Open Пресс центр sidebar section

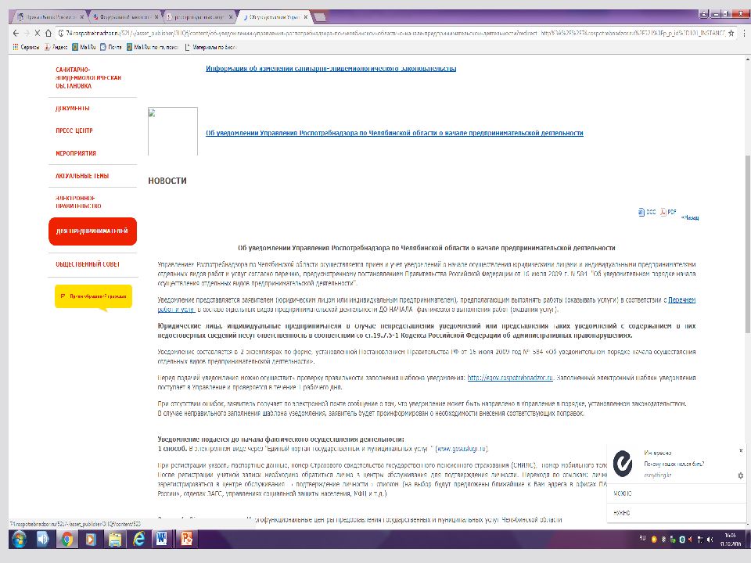[74, 131]
